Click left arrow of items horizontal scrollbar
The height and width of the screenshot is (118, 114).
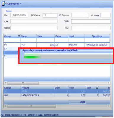coord(5,106)
